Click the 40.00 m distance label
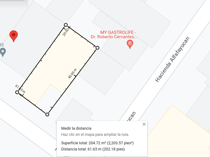This screenshot has height=157, width=210. point(72,74)
